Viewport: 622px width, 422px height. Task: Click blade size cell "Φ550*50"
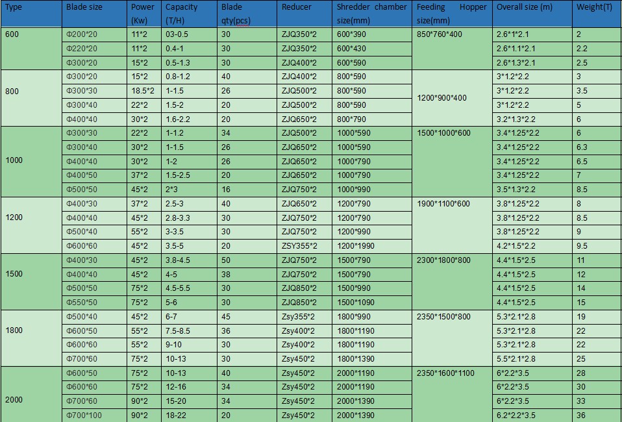(x=94, y=303)
